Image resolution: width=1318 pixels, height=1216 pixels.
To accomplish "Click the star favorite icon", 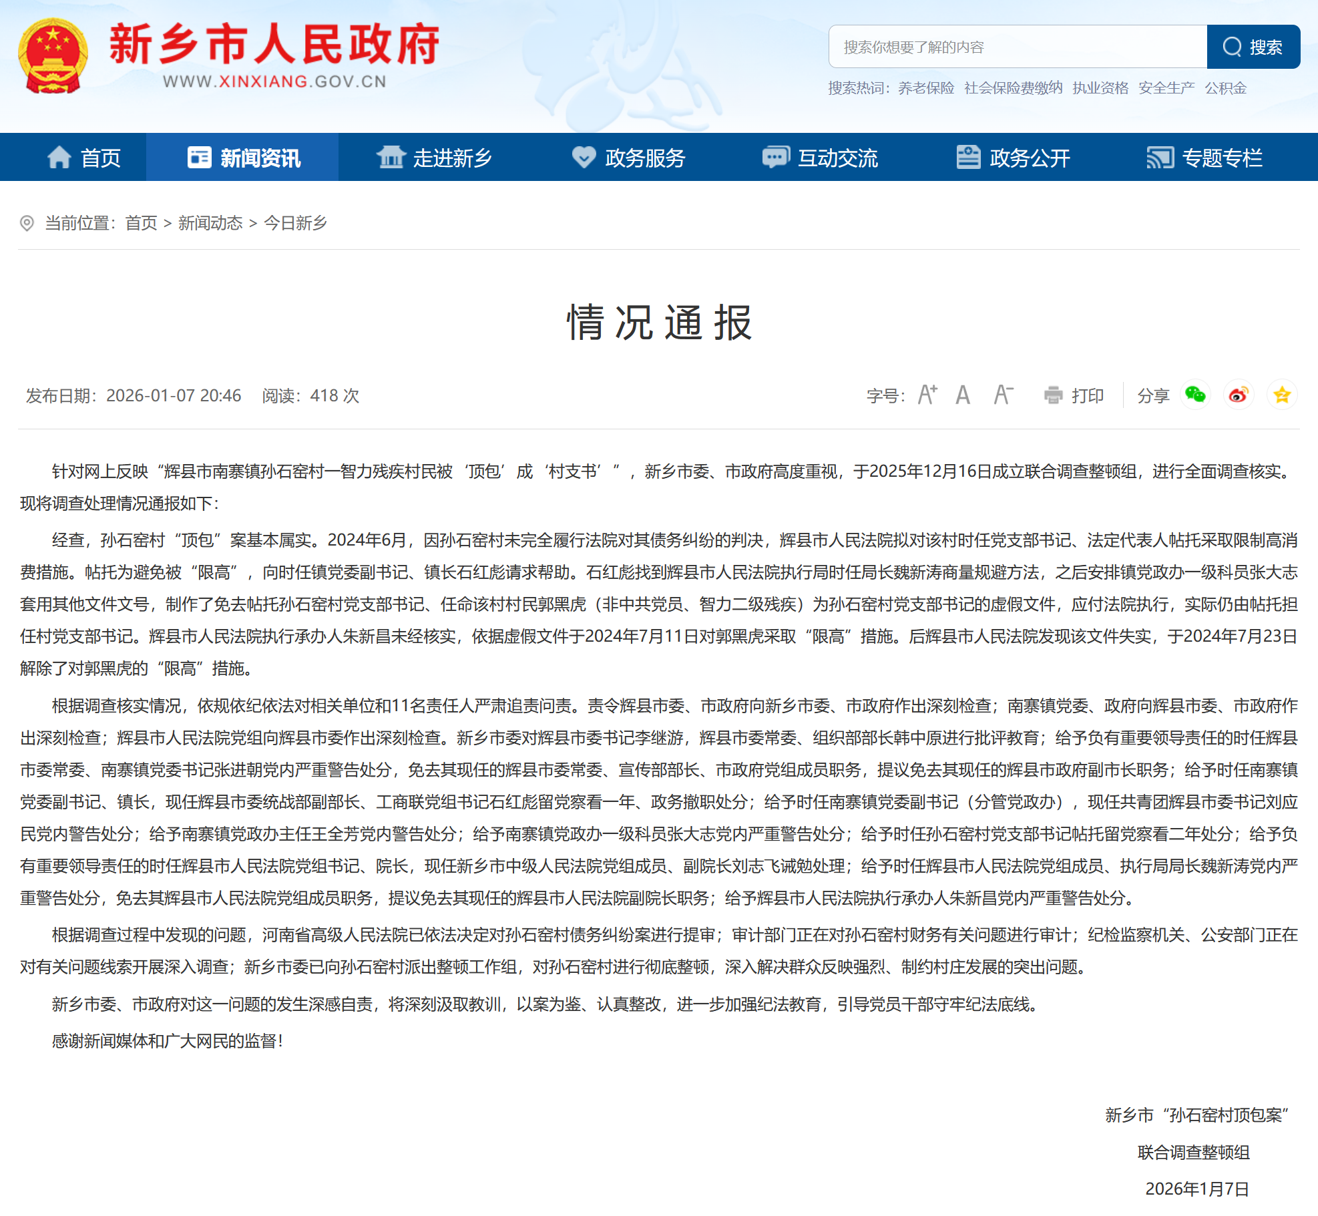I will click(1283, 395).
